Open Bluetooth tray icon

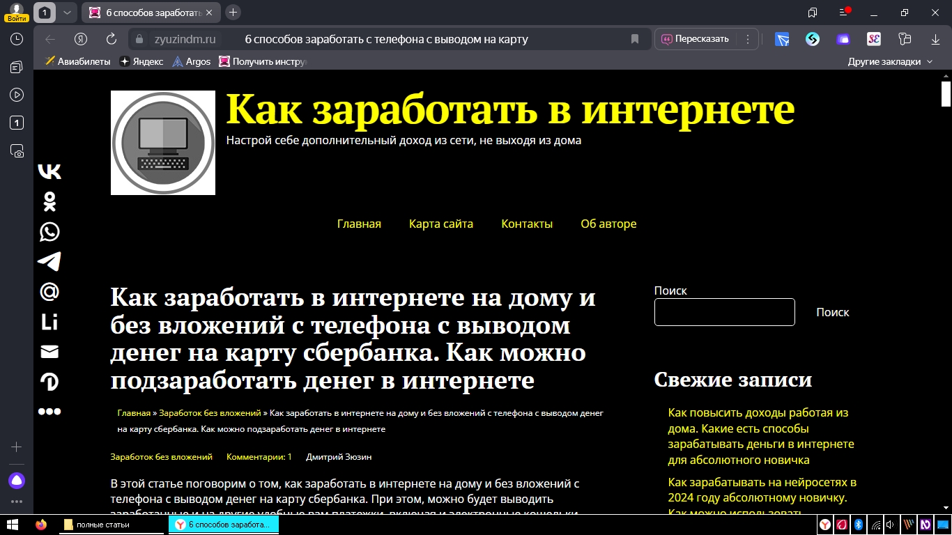859,524
